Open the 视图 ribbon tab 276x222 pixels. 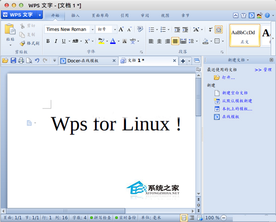(x=165, y=16)
